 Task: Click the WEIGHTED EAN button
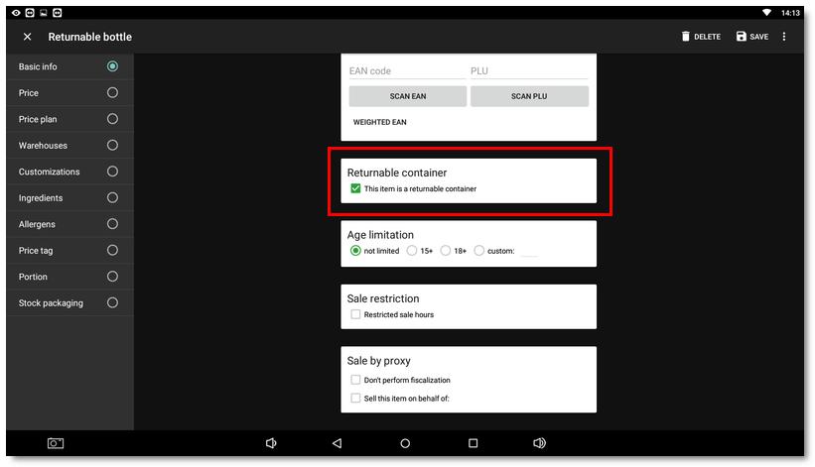(380, 122)
